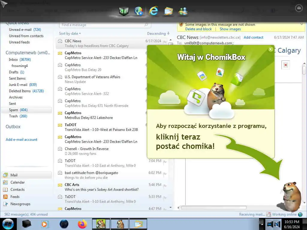Click the reading pane horizontal scrollbar

click(214, 208)
